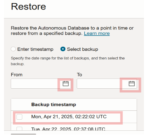Click the Backup timestamp column header
The height and width of the screenshot is (135, 151).
pyautogui.click(x=54, y=105)
